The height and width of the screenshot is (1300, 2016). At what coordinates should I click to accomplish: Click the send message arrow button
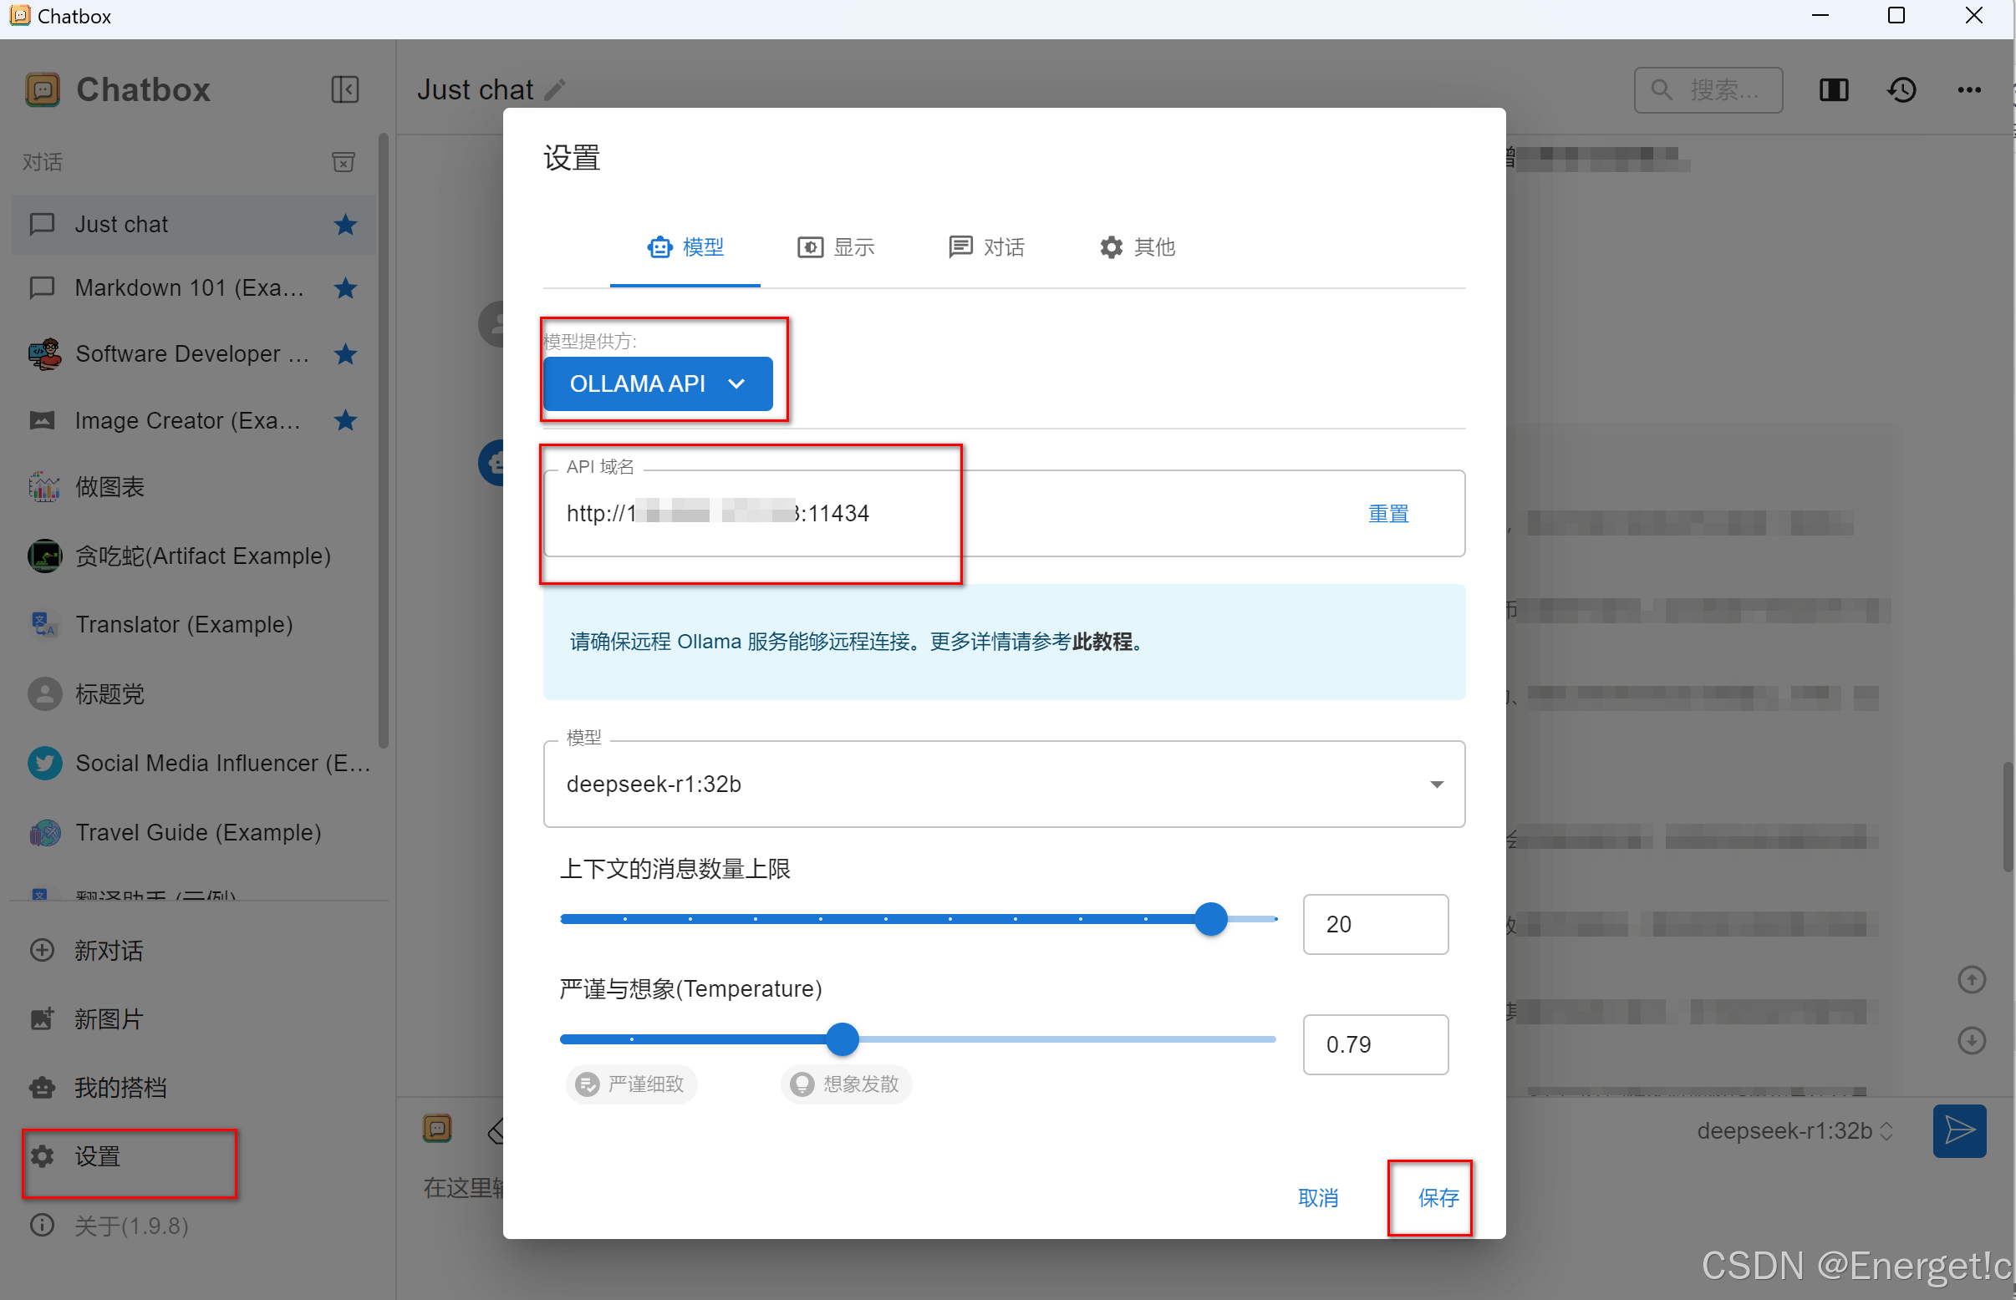[x=1958, y=1130]
